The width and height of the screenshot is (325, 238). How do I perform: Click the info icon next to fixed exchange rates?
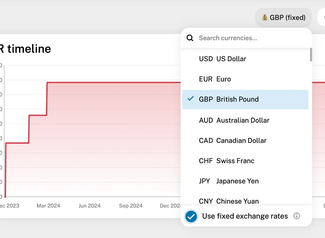[297, 216]
